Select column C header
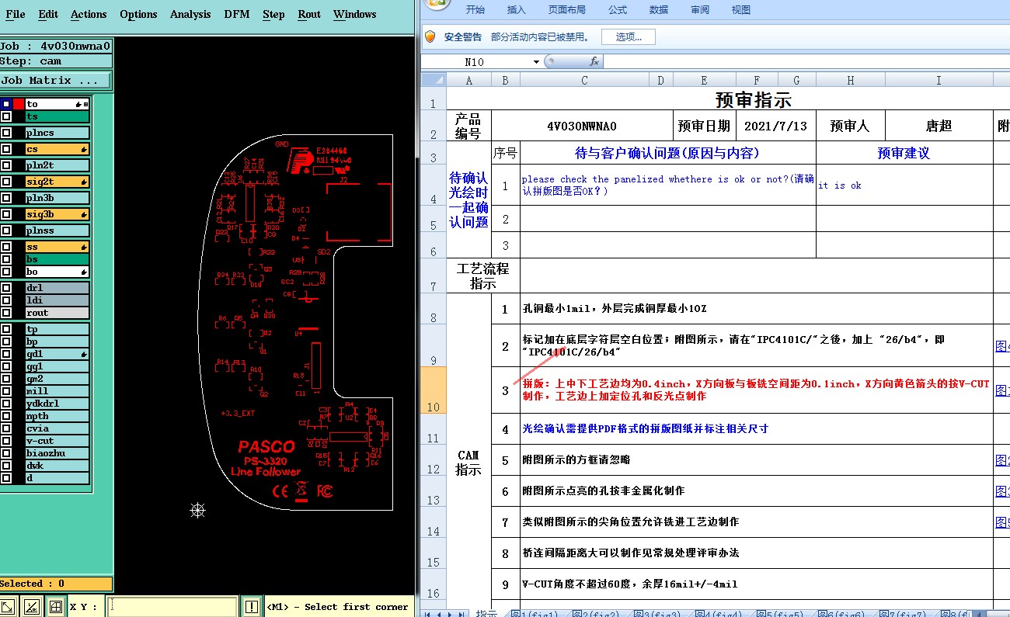The width and height of the screenshot is (1010, 617). pyautogui.click(x=584, y=80)
